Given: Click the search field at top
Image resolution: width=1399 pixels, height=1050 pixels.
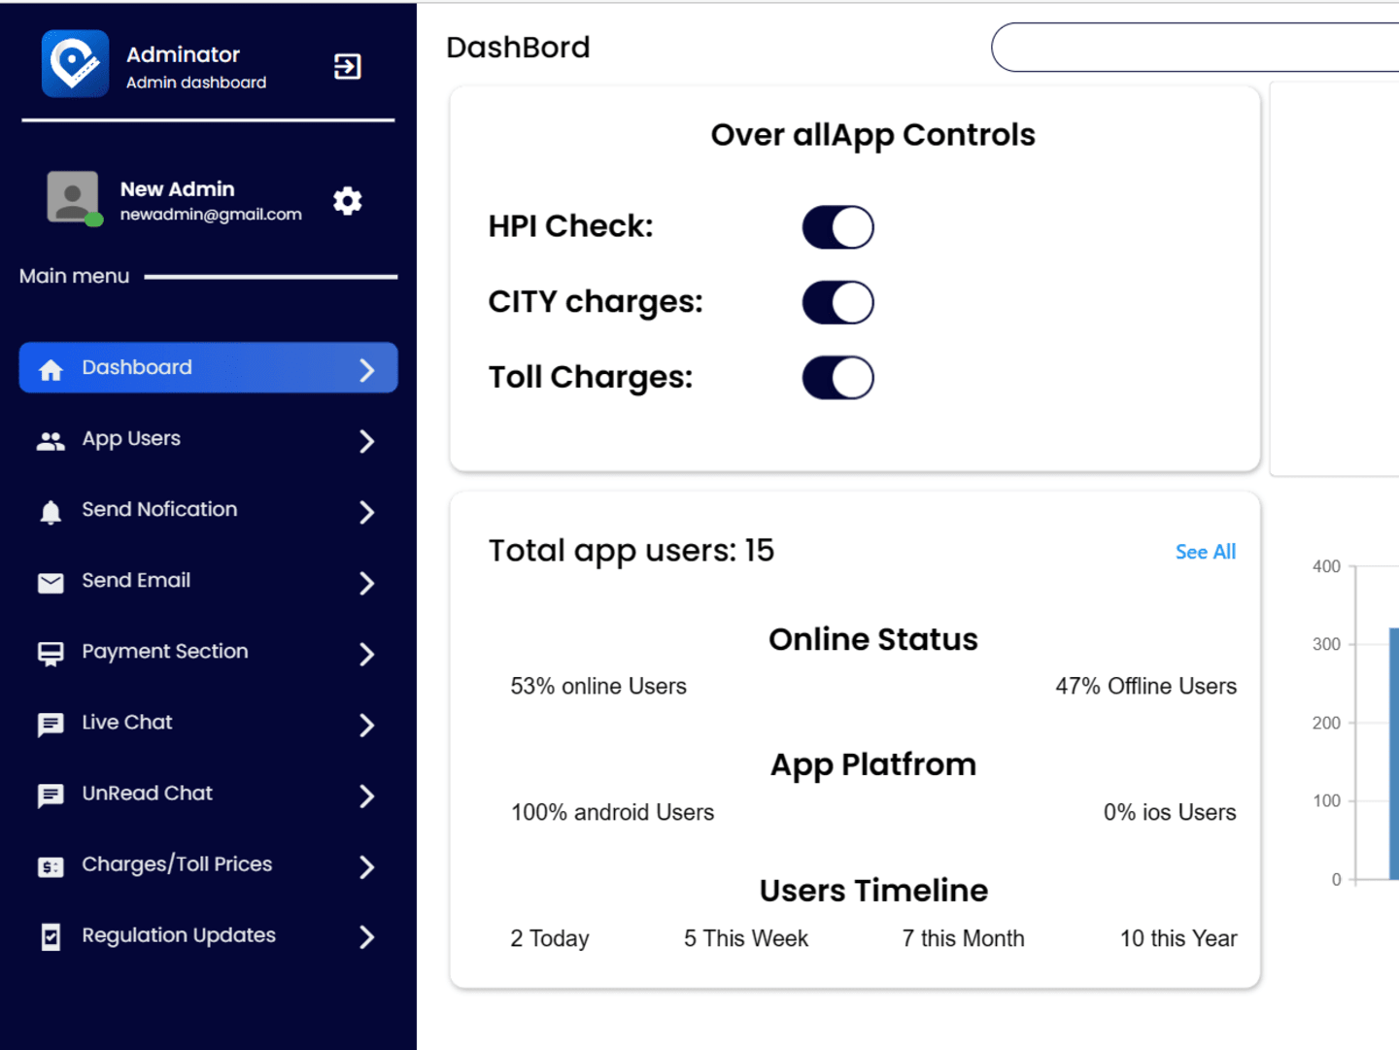Looking at the screenshot, I should coord(1195,47).
